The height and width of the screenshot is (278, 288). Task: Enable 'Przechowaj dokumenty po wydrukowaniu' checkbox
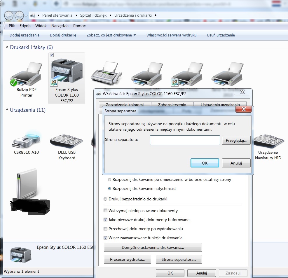point(105,229)
